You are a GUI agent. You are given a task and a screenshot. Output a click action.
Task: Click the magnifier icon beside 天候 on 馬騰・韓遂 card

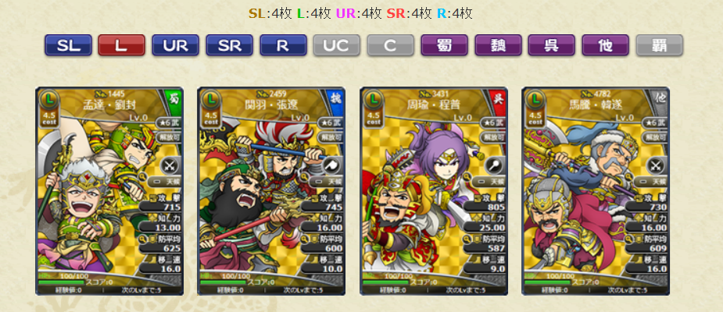629,176
